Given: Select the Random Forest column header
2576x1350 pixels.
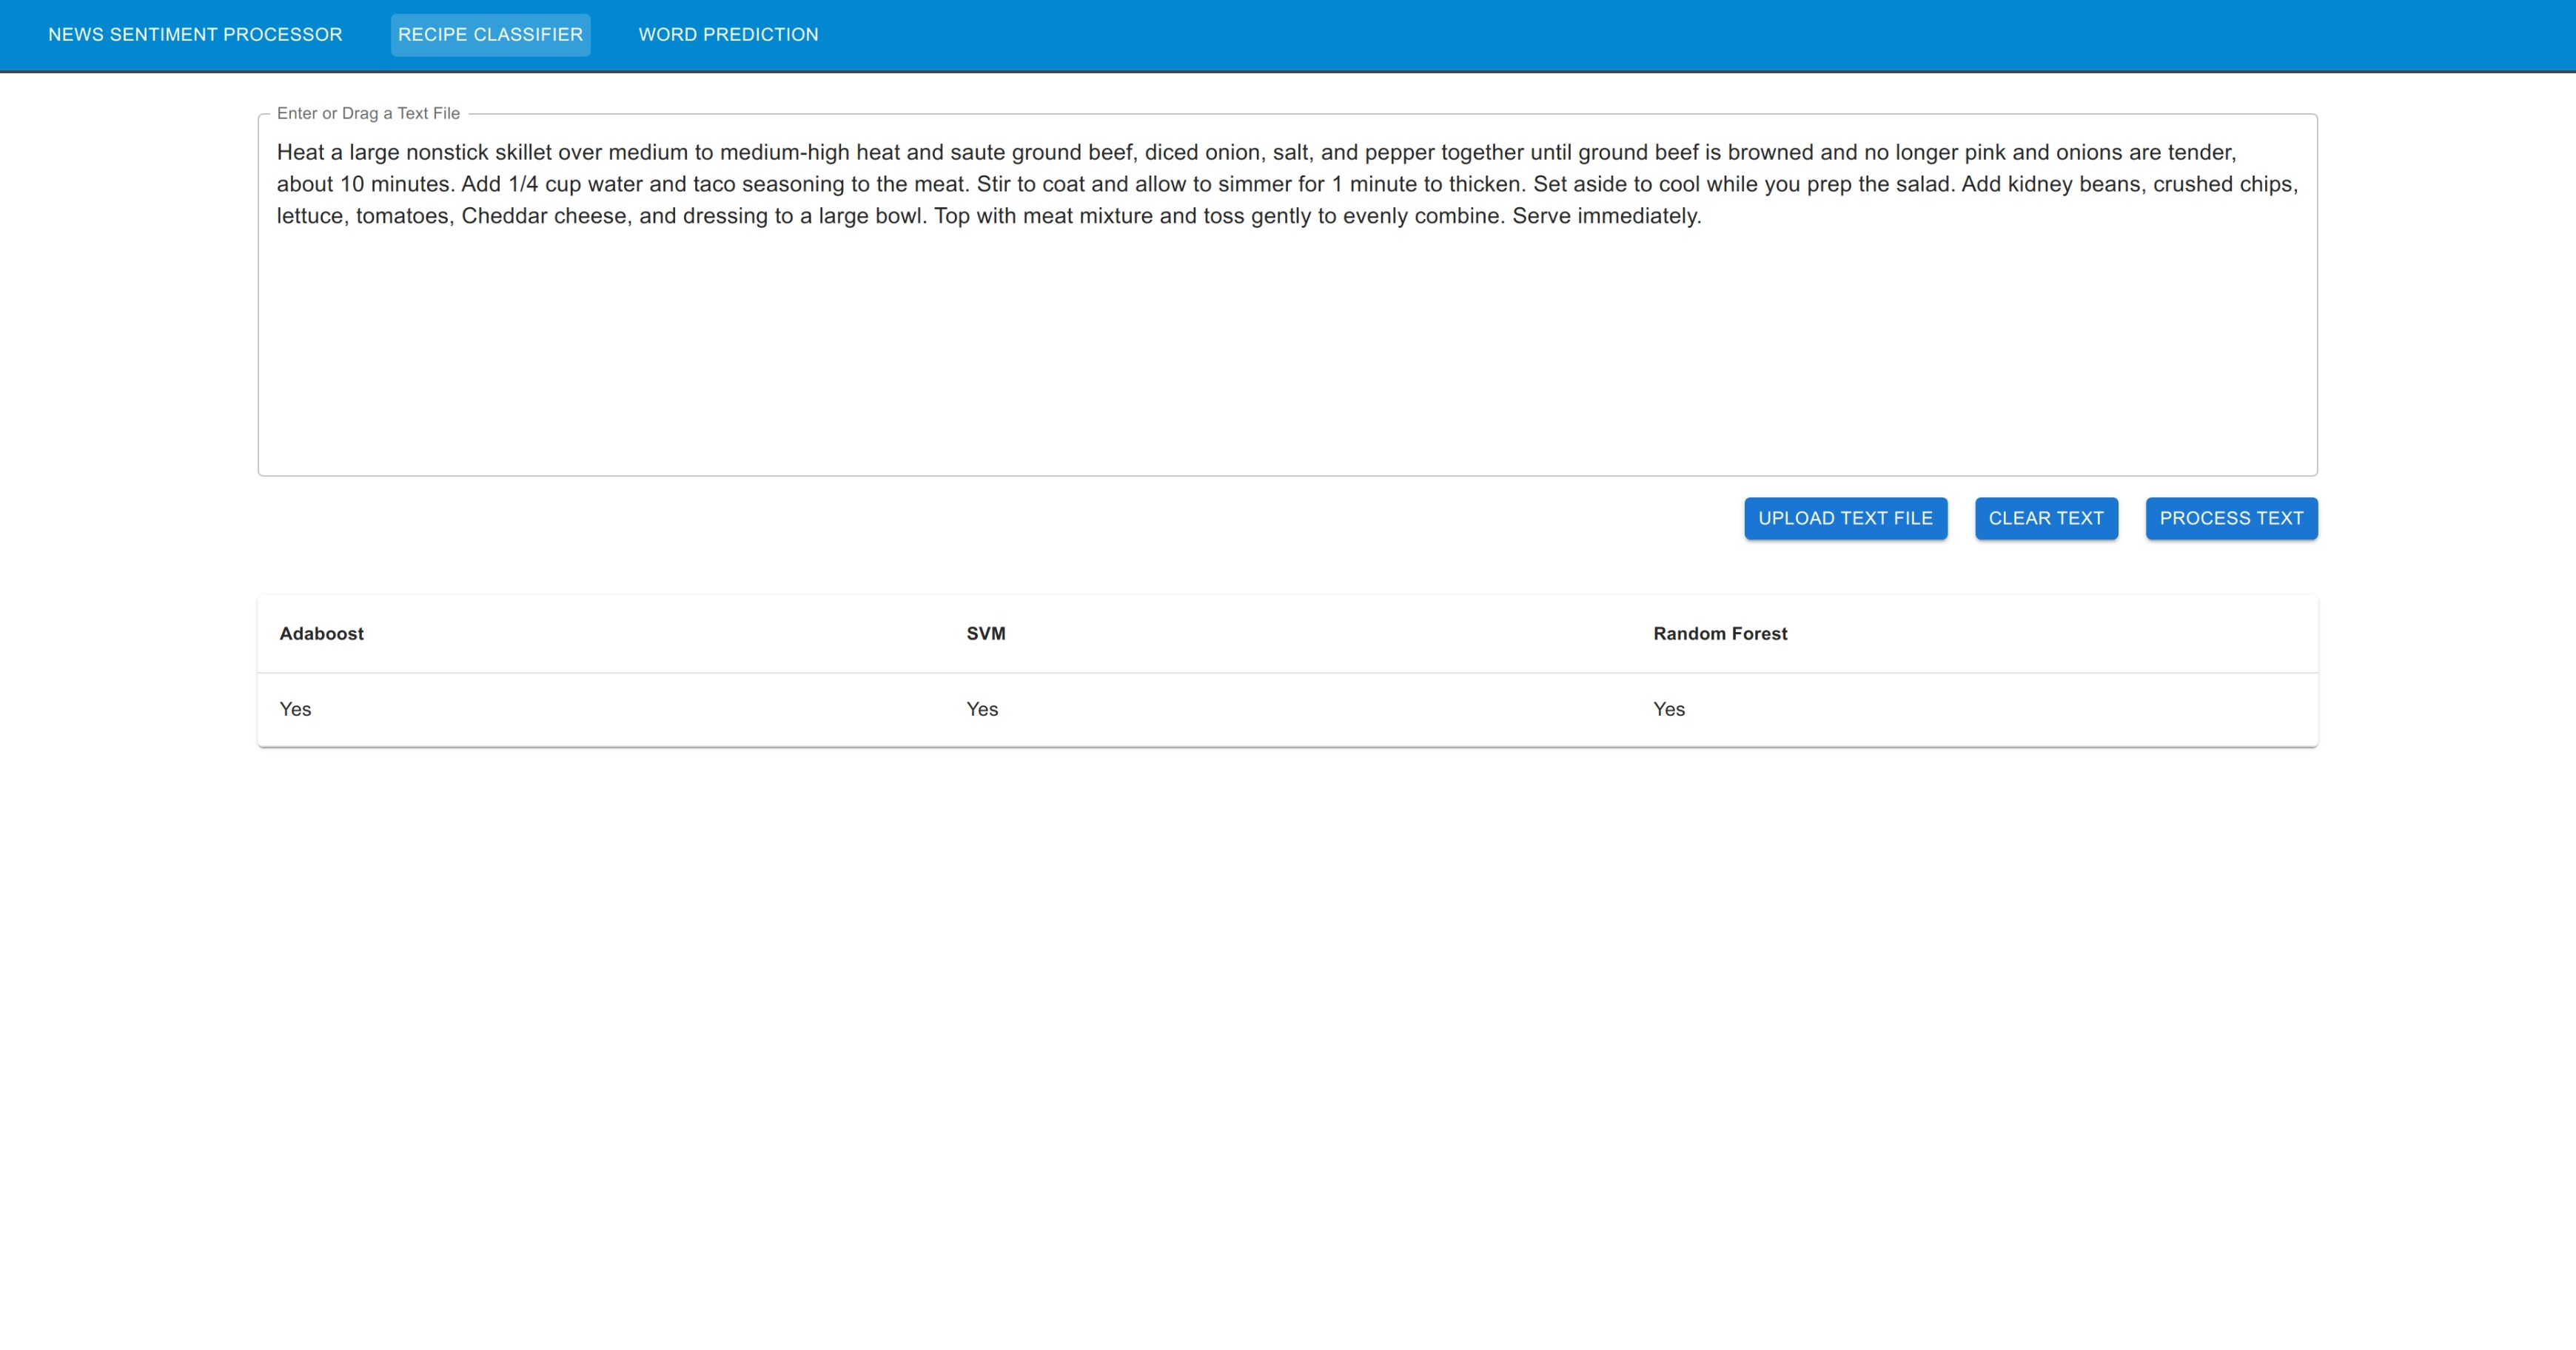Looking at the screenshot, I should (1720, 633).
